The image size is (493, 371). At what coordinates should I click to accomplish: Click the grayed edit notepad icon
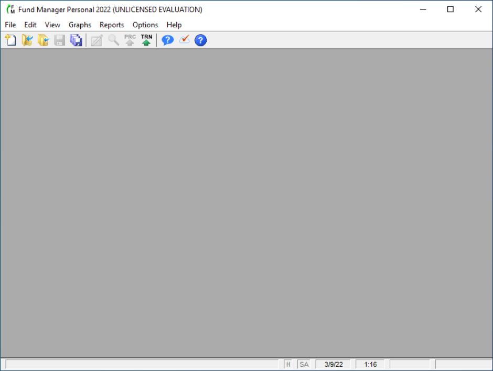(97, 40)
